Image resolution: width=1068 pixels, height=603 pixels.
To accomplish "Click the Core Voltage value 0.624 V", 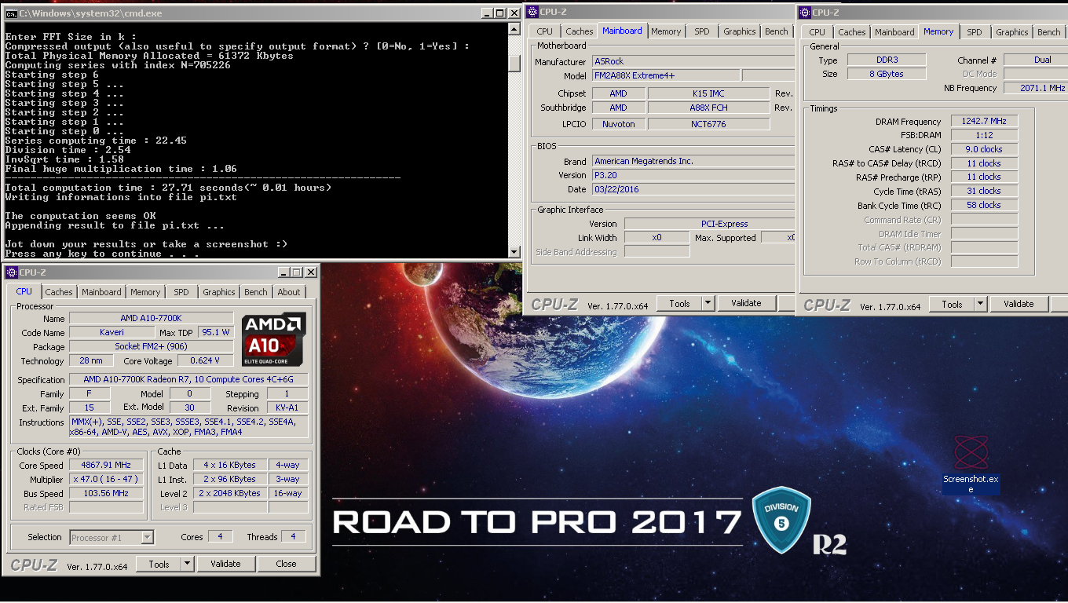I will click(205, 361).
